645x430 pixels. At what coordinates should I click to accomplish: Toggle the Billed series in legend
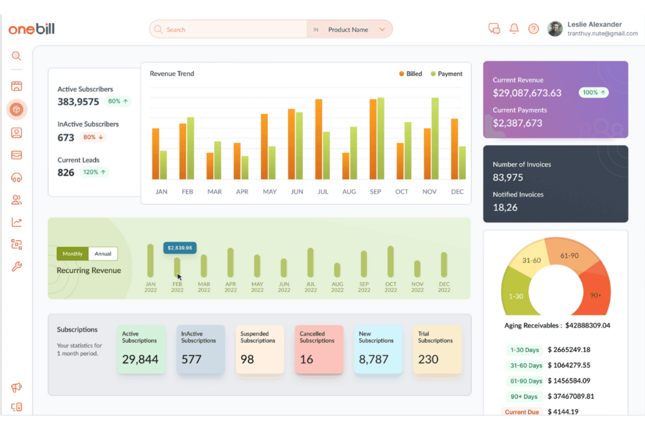coord(411,74)
